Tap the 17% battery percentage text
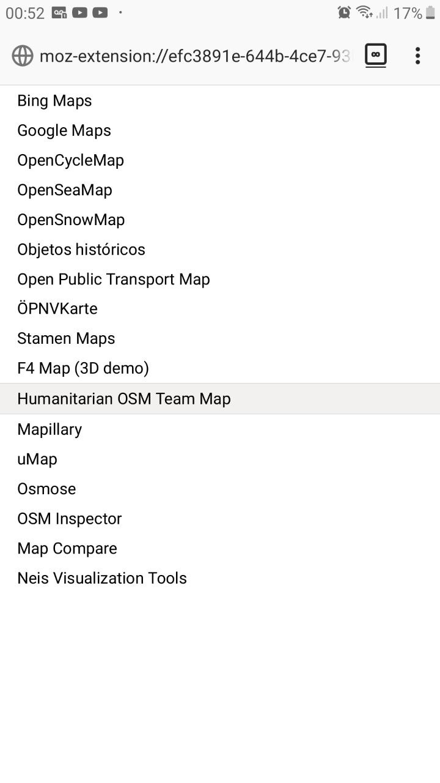 click(x=408, y=13)
